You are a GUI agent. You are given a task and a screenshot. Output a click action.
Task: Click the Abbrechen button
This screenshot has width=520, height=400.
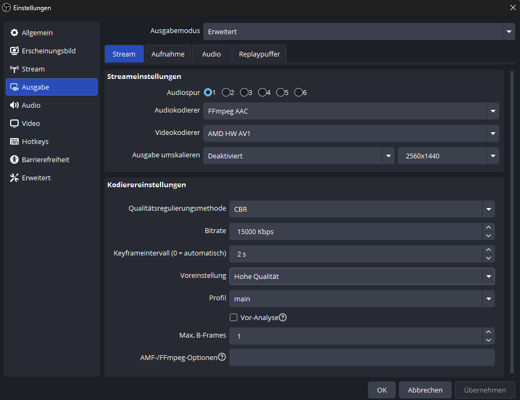tap(425, 390)
